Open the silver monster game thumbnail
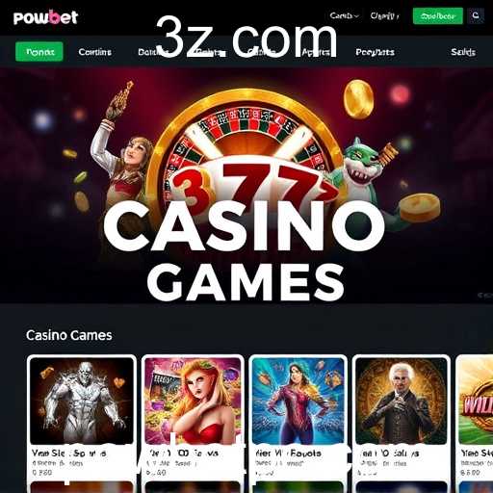Viewport: 493px width, 493px height. click(82, 402)
